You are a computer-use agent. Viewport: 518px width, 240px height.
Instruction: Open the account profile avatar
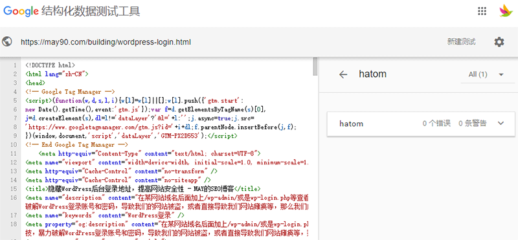click(x=506, y=11)
